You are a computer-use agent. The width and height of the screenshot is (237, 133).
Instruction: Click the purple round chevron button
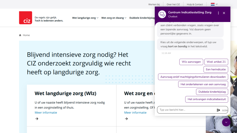226,122
